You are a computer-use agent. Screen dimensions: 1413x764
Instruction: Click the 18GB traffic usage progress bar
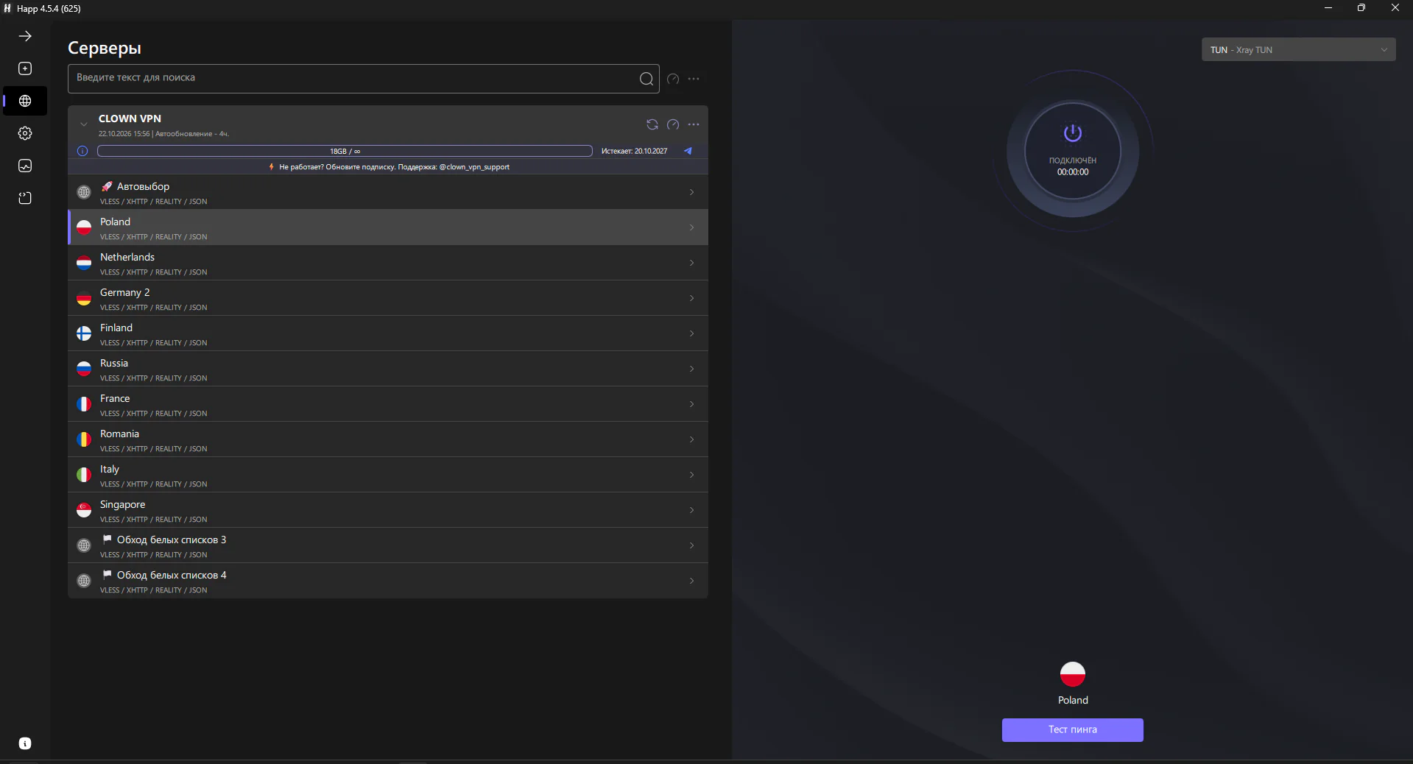coord(345,151)
